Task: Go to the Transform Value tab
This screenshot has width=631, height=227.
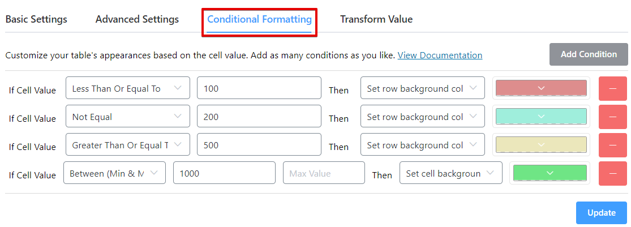Action: tap(376, 19)
